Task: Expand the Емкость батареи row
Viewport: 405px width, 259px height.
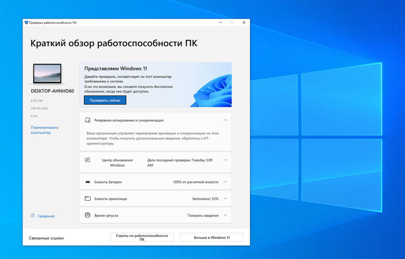Action: tap(225, 182)
